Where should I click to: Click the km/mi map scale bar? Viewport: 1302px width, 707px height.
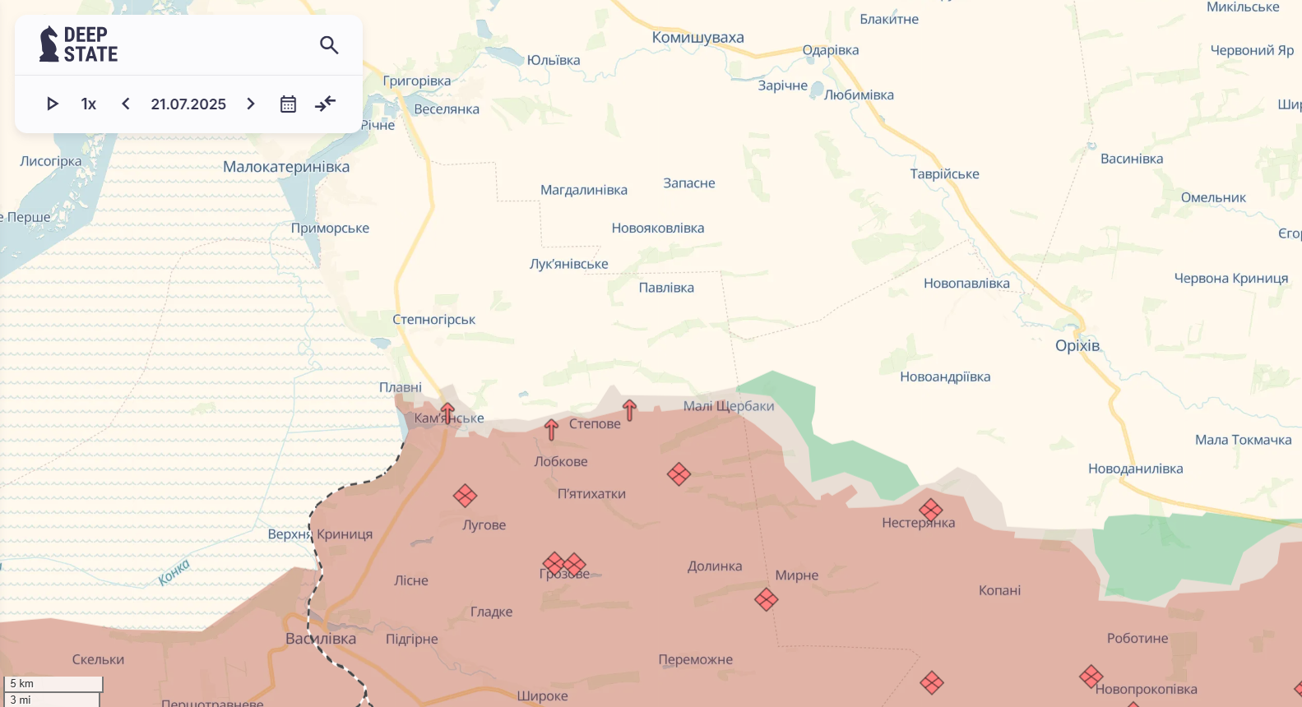[x=53, y=691]
